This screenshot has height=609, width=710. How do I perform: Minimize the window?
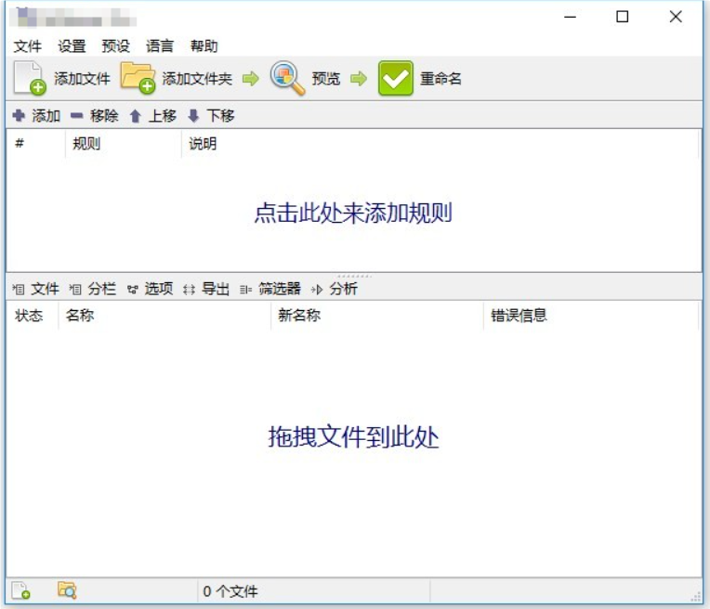[x=570, y=18]
